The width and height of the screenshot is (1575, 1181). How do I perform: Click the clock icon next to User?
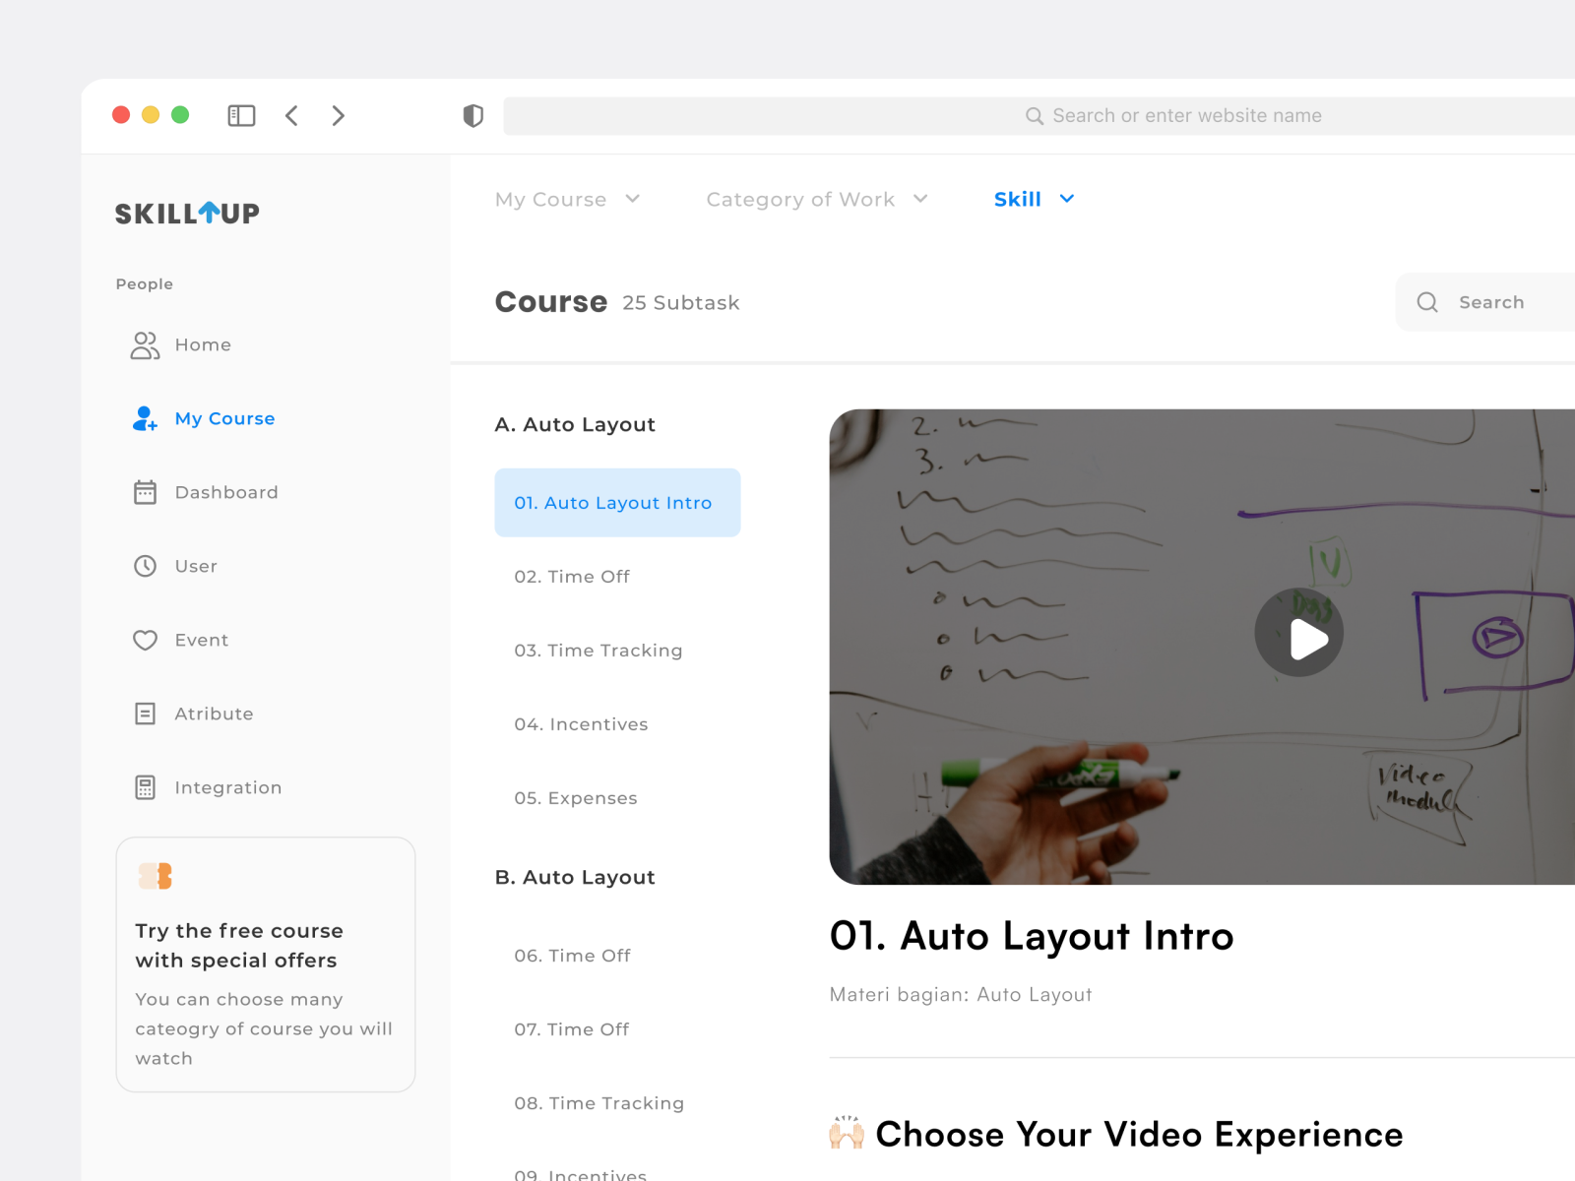tap(145, 566)
